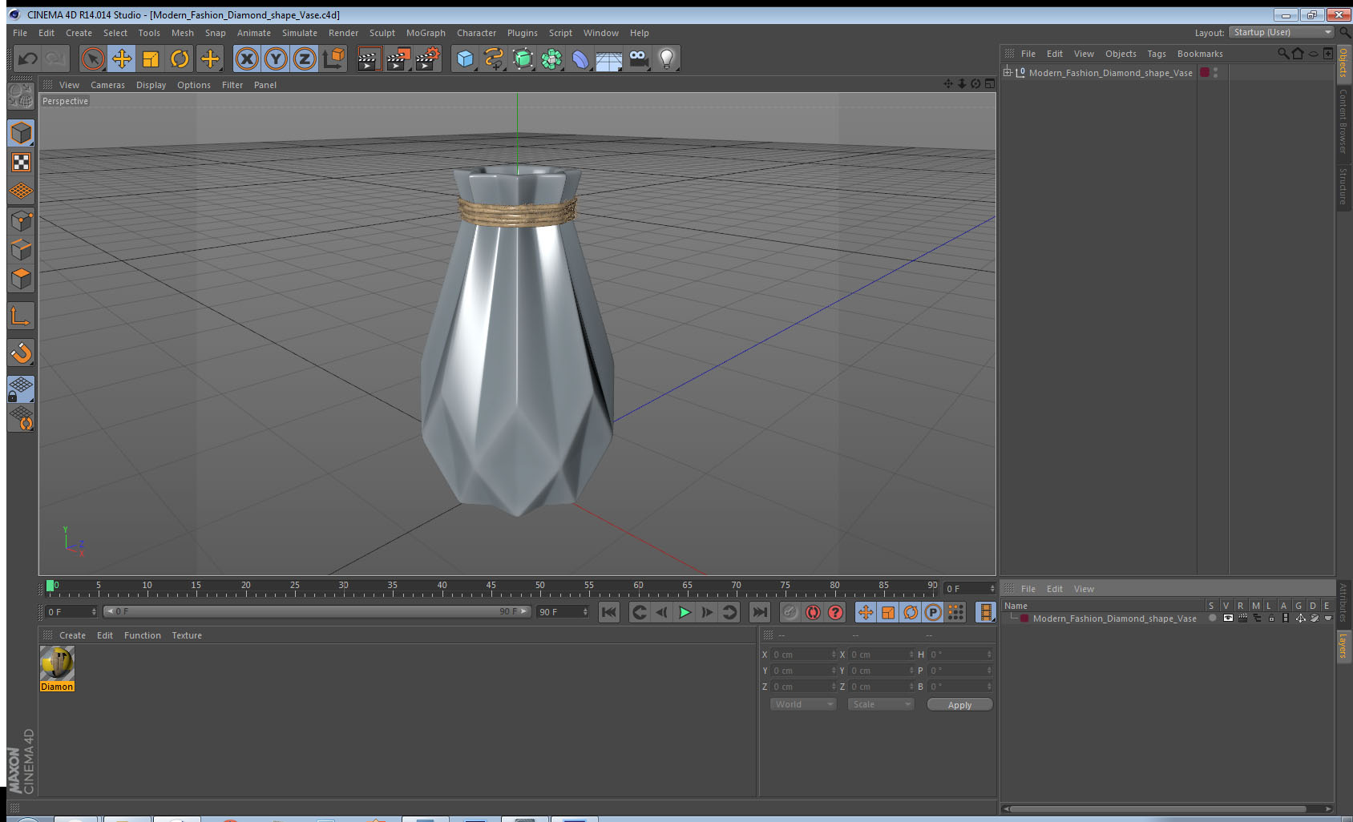Enable the Axis mode tool

[x=21, y=316]
